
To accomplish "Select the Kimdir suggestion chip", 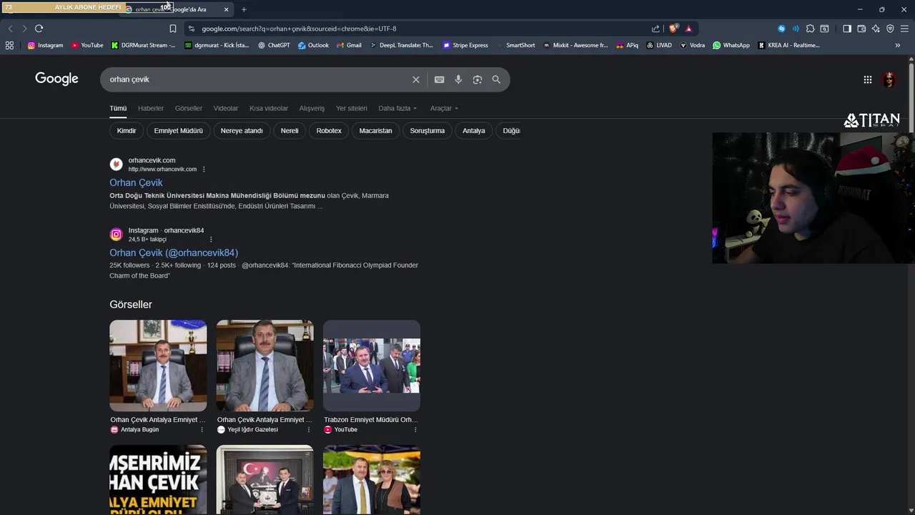I will coord(127,131).
